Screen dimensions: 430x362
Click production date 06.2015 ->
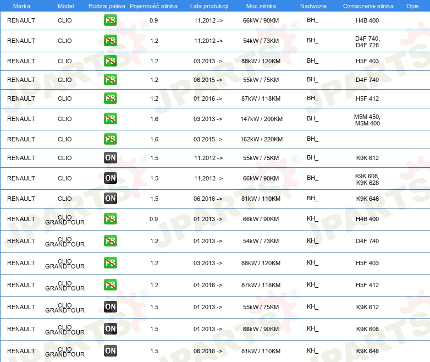coord(208,80)
